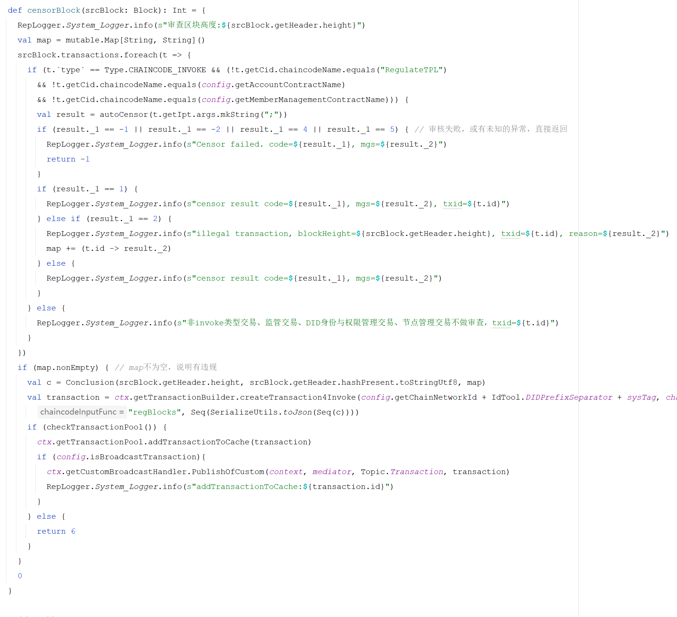This screenshot has width=677, height=617.
Task: Click hashPresent.toStringUtf8 expression
Action: point(399,383)
